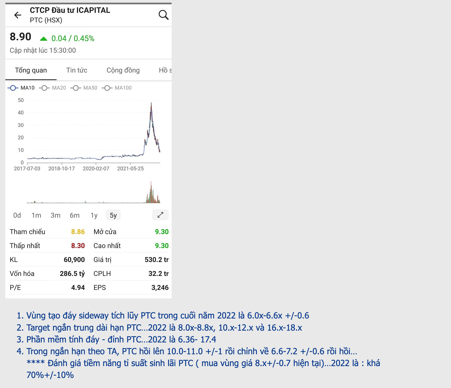The height and width of the screenshot is (388, 451).
Task: Click the Tham chiếu value 8.86
Action: pos(78,232)
